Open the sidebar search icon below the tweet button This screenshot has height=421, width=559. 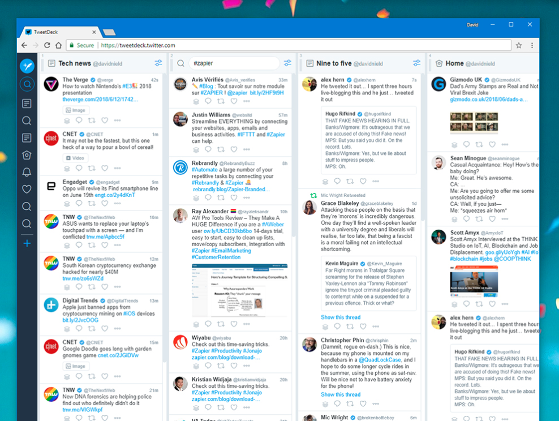coord(27,84)
